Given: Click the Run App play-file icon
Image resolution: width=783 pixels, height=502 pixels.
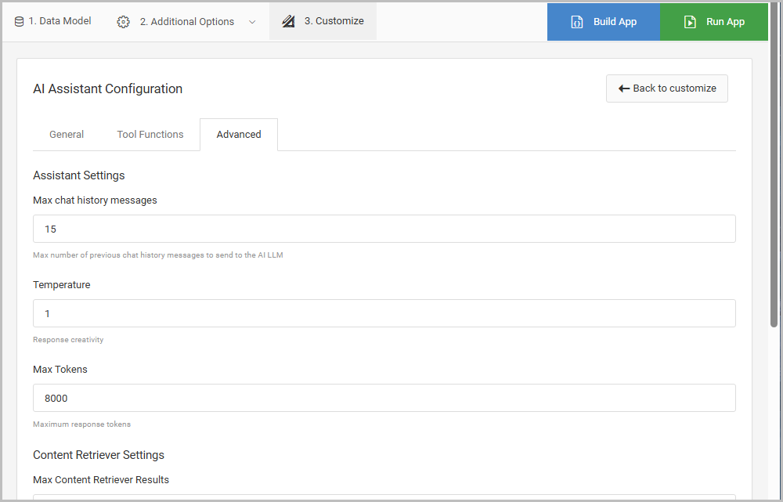Looking at the screenshot, I should 690,22.
